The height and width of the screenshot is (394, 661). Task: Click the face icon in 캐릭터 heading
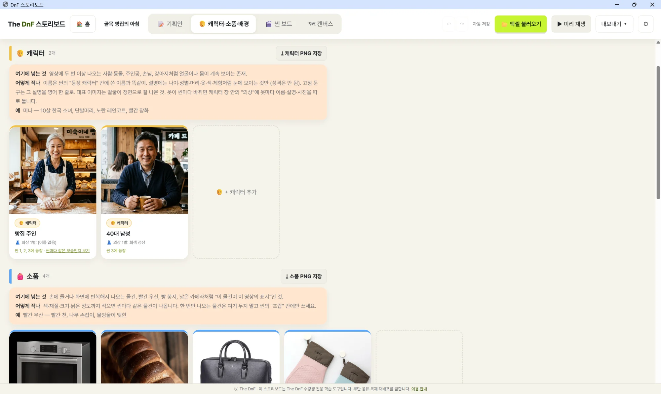coord(20,53)
